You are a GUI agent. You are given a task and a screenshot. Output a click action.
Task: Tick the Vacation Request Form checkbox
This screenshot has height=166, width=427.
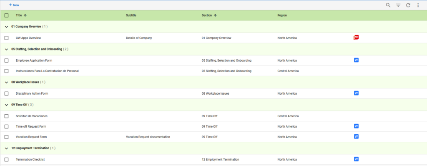(x=7, y=137)
